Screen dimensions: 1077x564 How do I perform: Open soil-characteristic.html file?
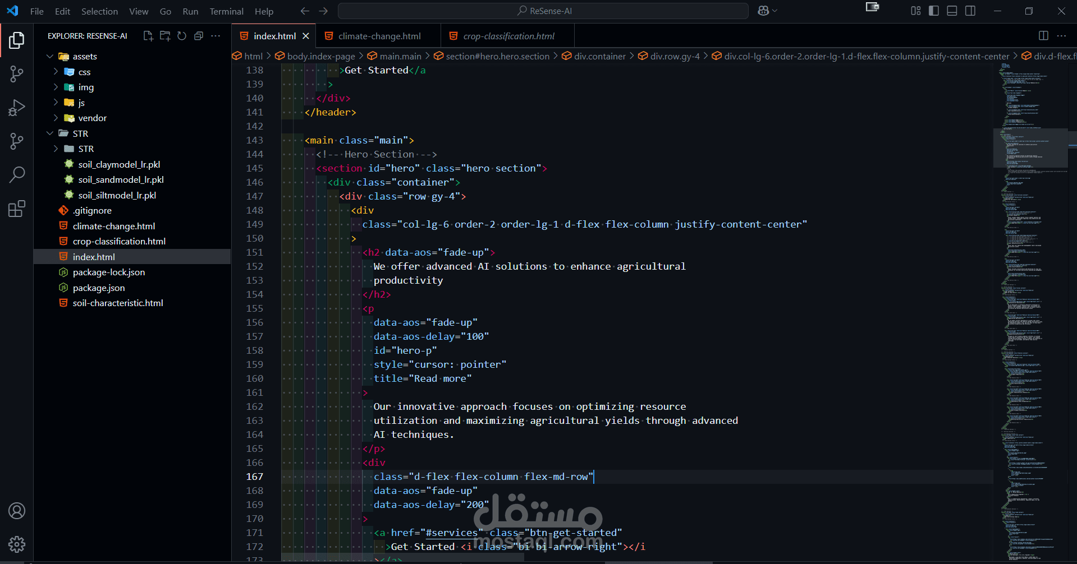click(x=118, y=303)
